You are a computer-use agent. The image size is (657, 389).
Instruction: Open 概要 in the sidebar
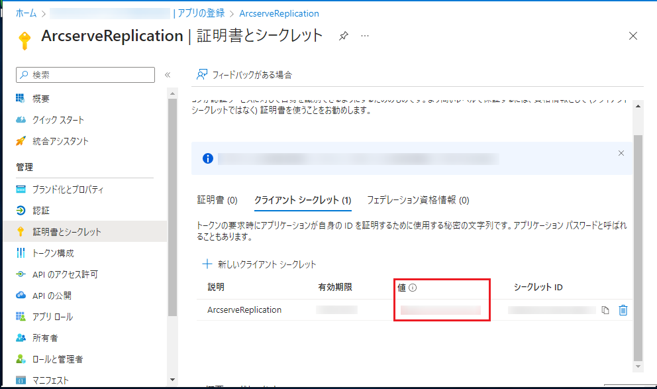tap(41, 99)
